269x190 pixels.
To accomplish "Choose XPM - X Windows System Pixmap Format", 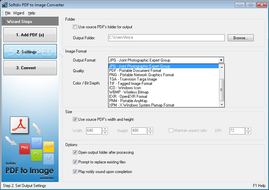I will pyautogui.click(x=164, y=105).
